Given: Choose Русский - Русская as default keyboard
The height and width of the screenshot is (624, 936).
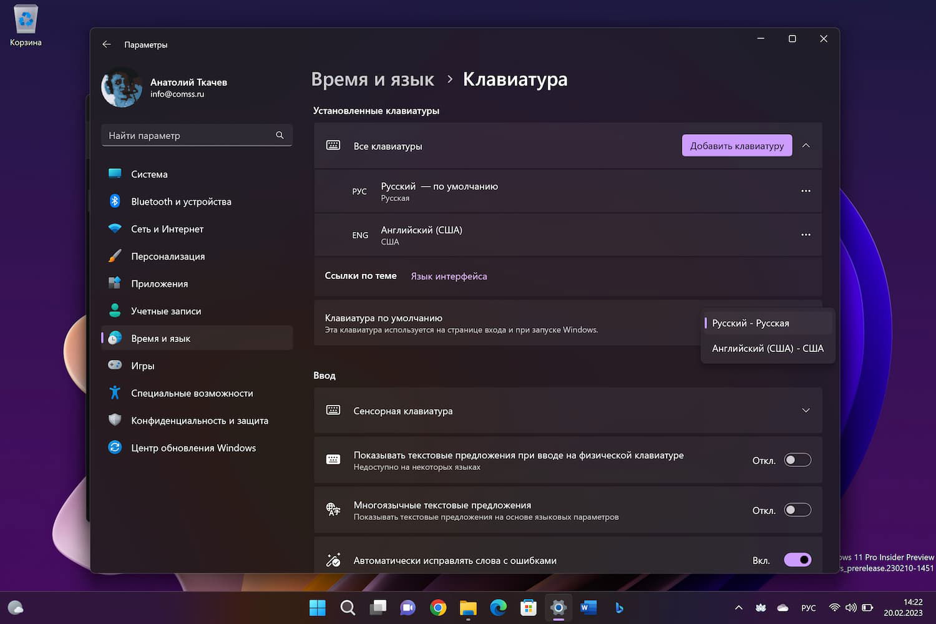Looking at the screenshot, I should (x=768, y=323).
